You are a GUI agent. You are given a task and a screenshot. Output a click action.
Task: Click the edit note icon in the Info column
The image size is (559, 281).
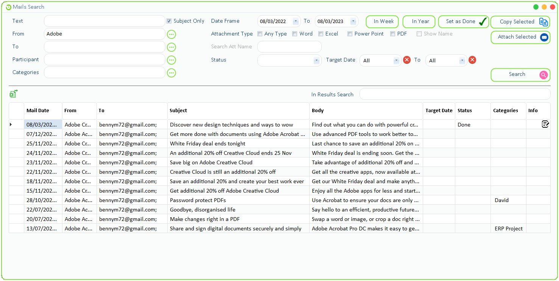545,124
